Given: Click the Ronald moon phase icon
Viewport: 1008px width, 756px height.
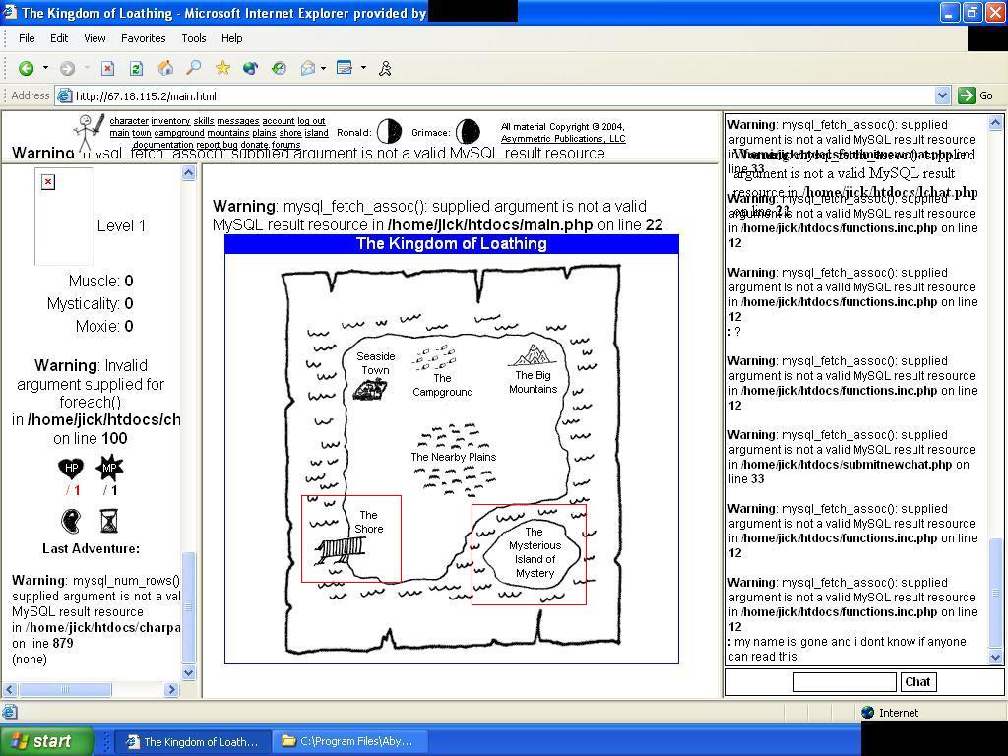Looking at the screenshot, I should 390,132.
